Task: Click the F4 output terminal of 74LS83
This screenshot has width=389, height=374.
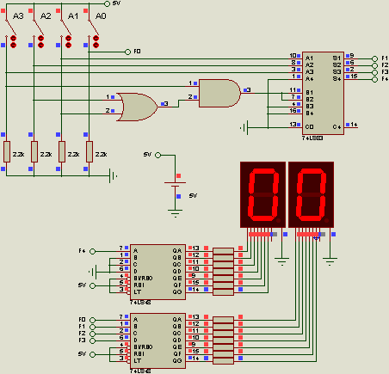Action: click(x=374, y=79)
